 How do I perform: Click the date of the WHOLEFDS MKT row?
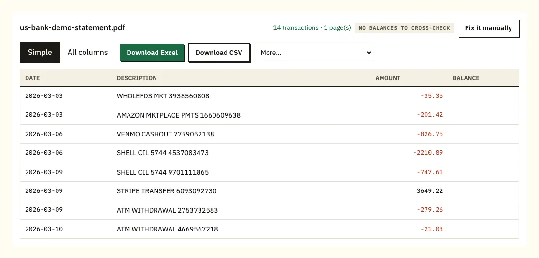(44, 95)
